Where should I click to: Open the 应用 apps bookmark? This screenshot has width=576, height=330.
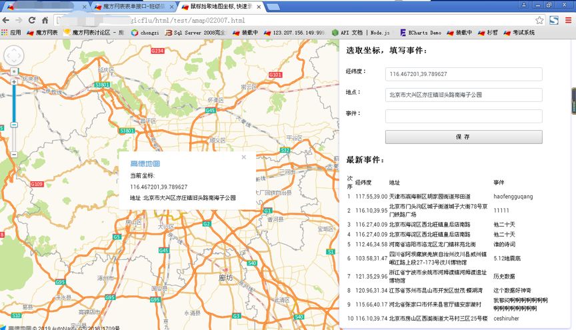(11, 33)
